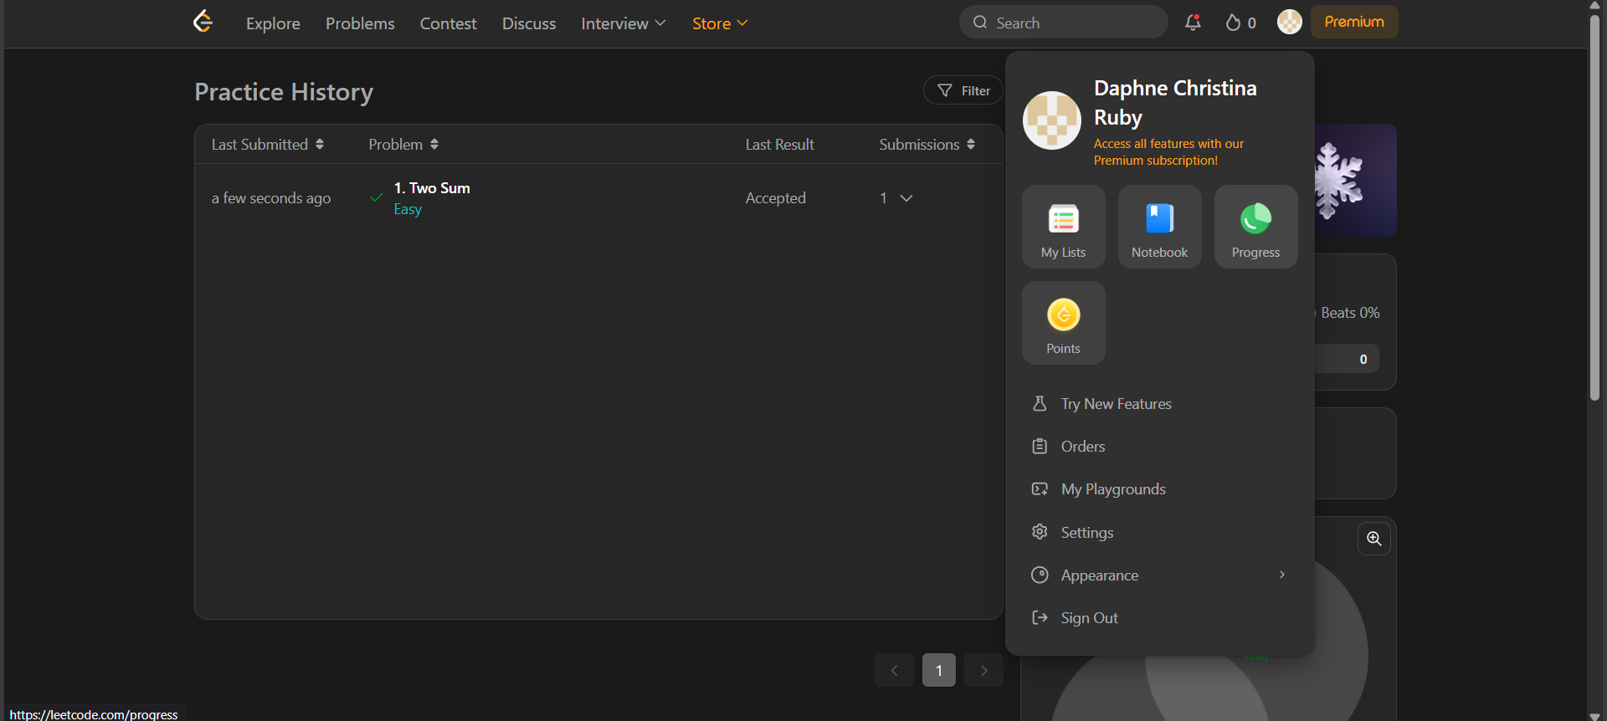Open the Points shortcut

pos(1063,323)
